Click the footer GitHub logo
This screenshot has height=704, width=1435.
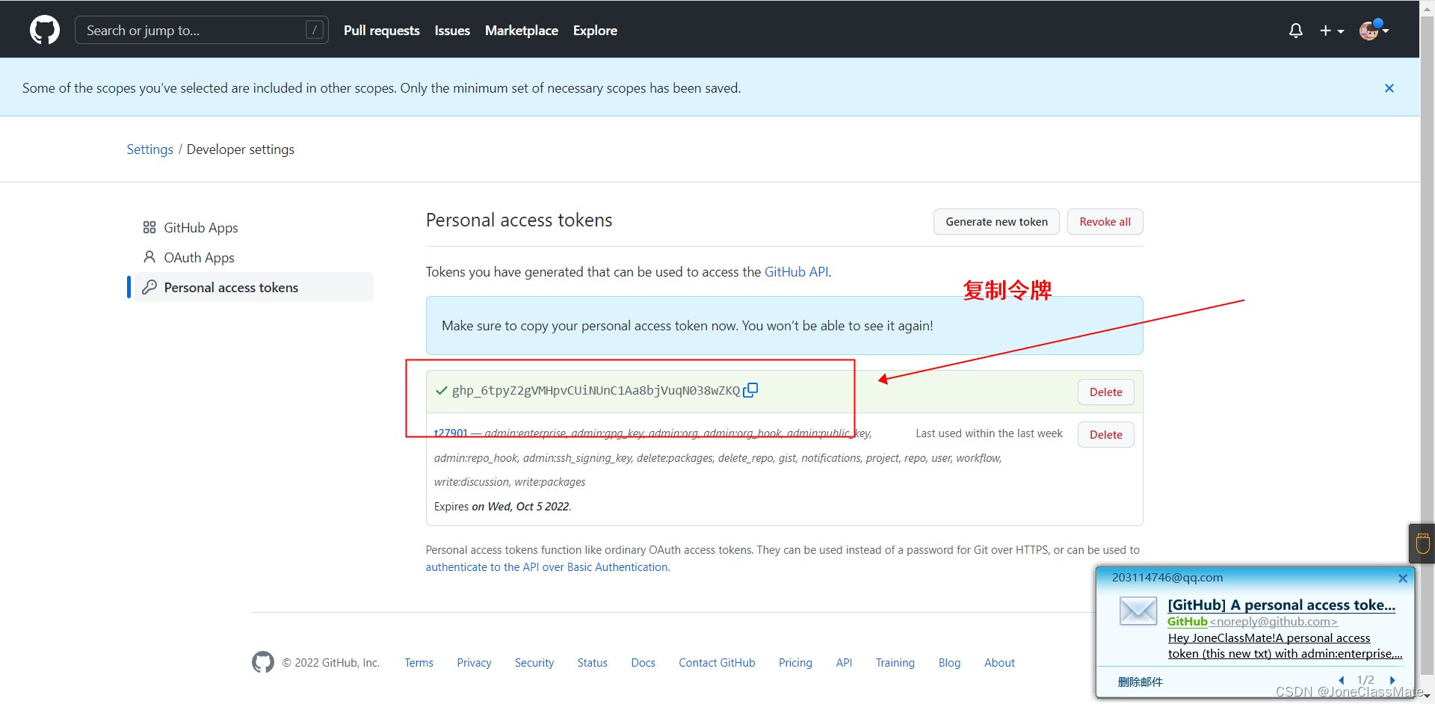point(263,662)
